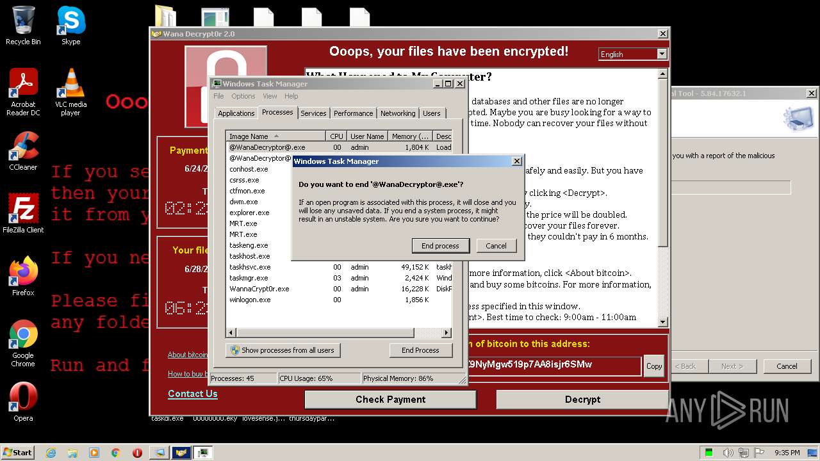Viewport: 820px width, 461px height.
Task: Close the confirmation dialog with X
Action: pyautogui.click(x=517, y=161)
